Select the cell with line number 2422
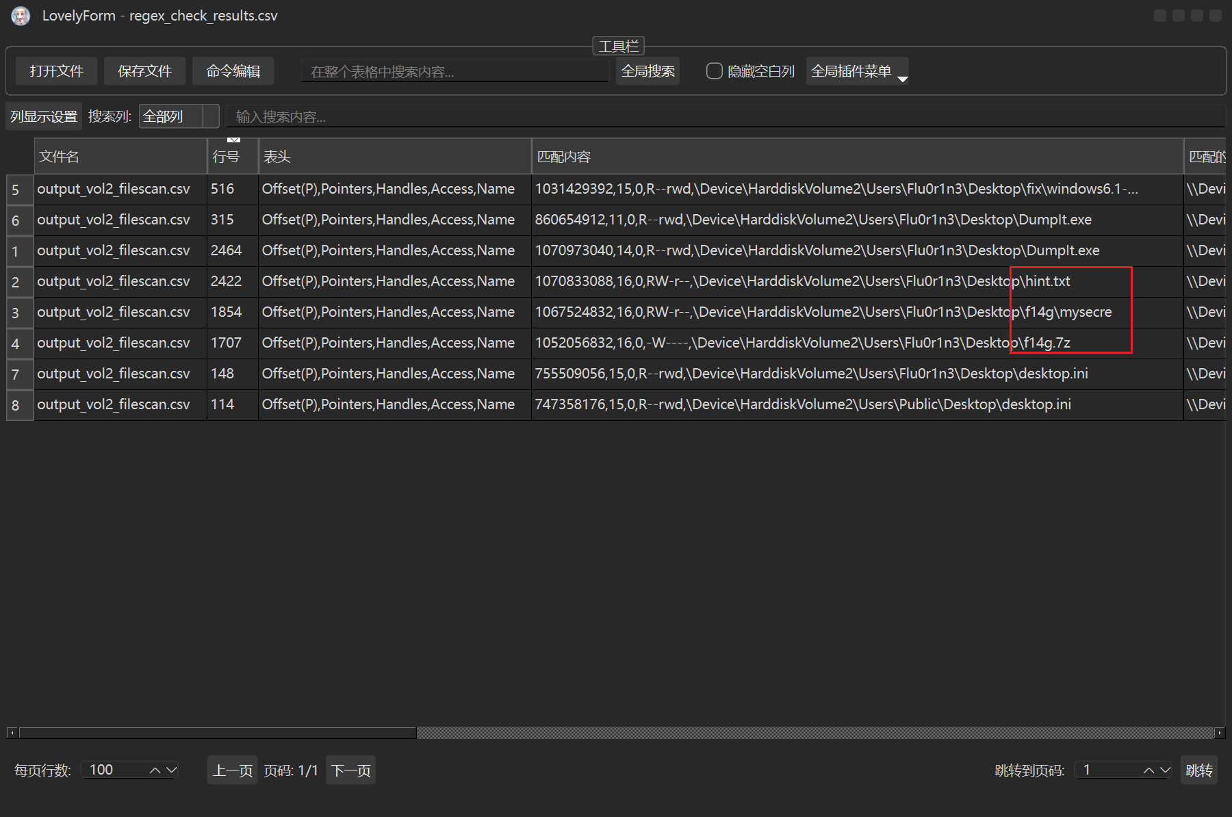The width and height of the screenshot is (1232, 817). click(x=233, y=282)
